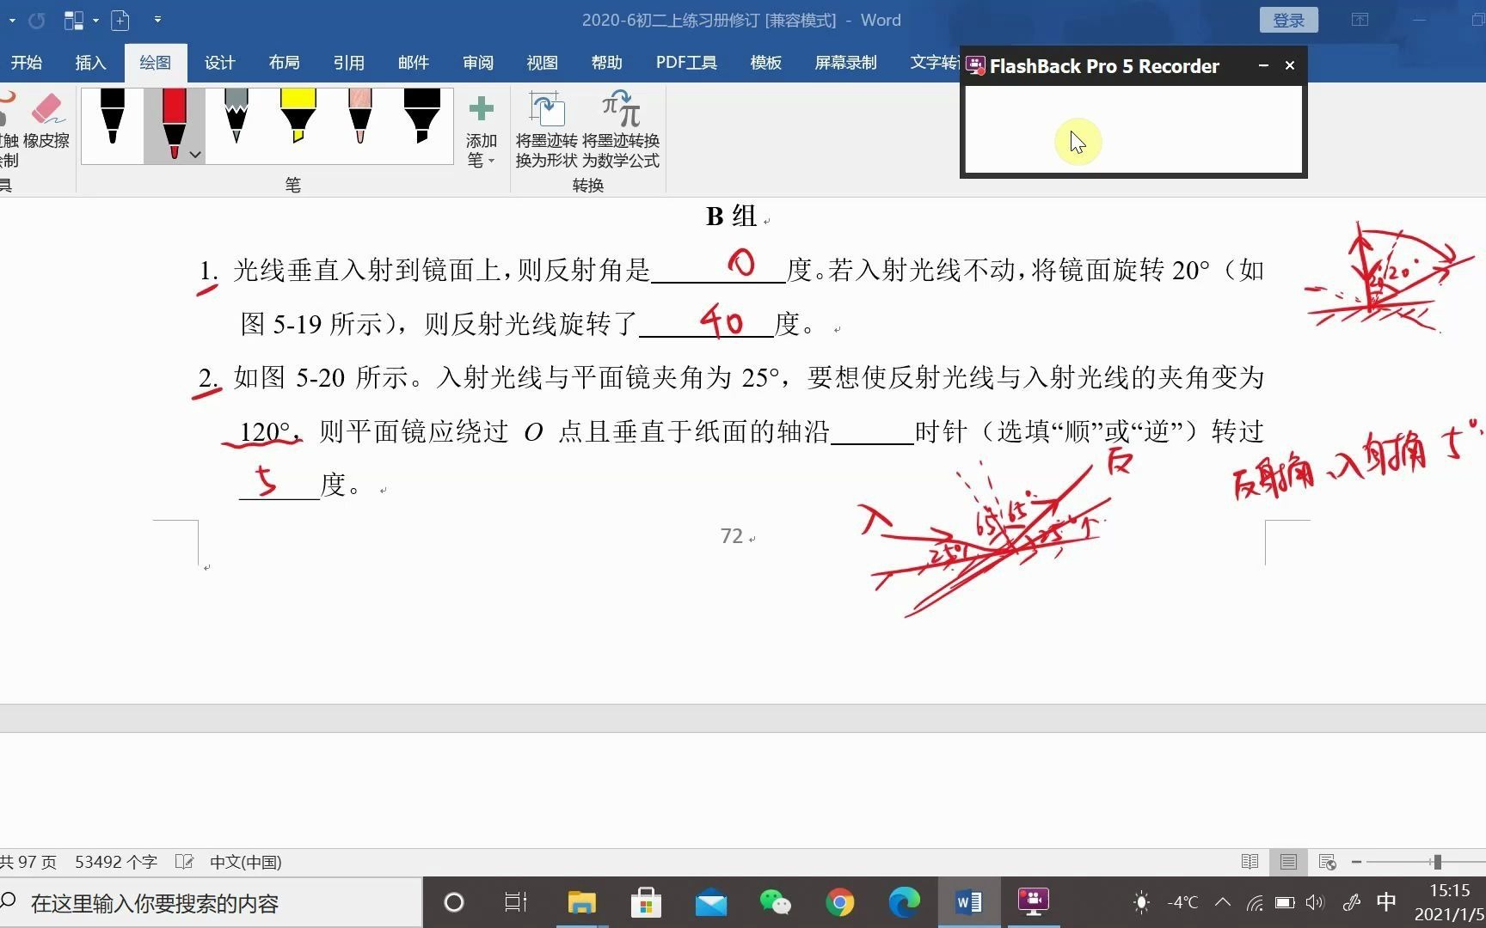This screenshot has height=928, width=1486.
Task: Open the 模板 (Templates) ribbon tab
Action: (765, 63)
